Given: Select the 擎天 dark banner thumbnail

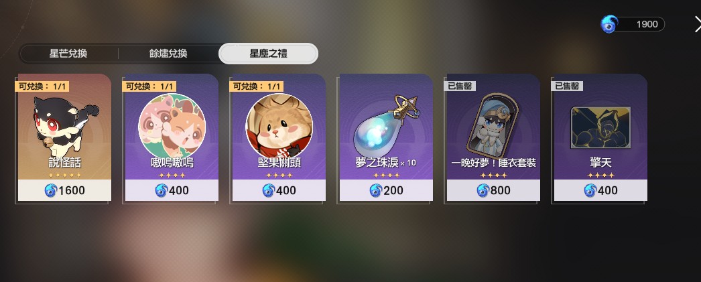Looking at the screenshot, I should click(600, 128).
